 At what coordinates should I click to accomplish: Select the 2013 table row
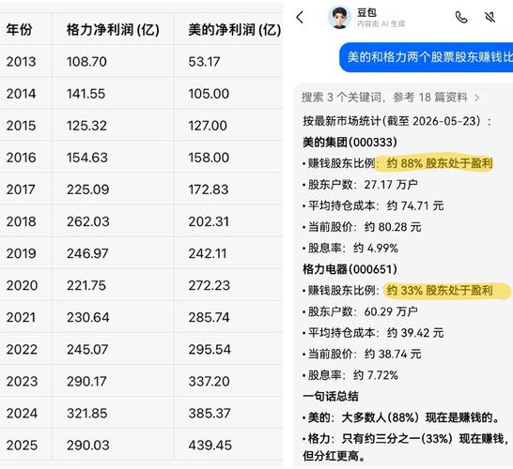click(141, 61)
